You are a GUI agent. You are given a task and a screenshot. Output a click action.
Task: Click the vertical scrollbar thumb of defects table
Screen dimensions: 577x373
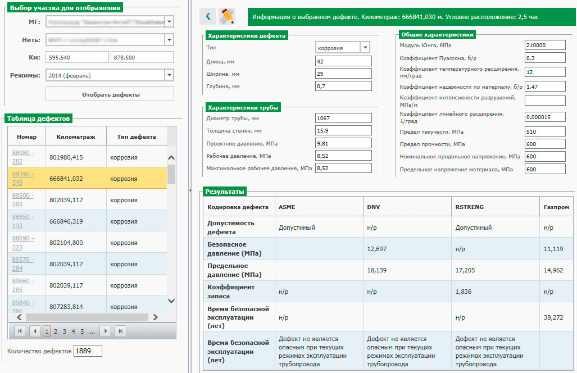click(x=171, y=174)
